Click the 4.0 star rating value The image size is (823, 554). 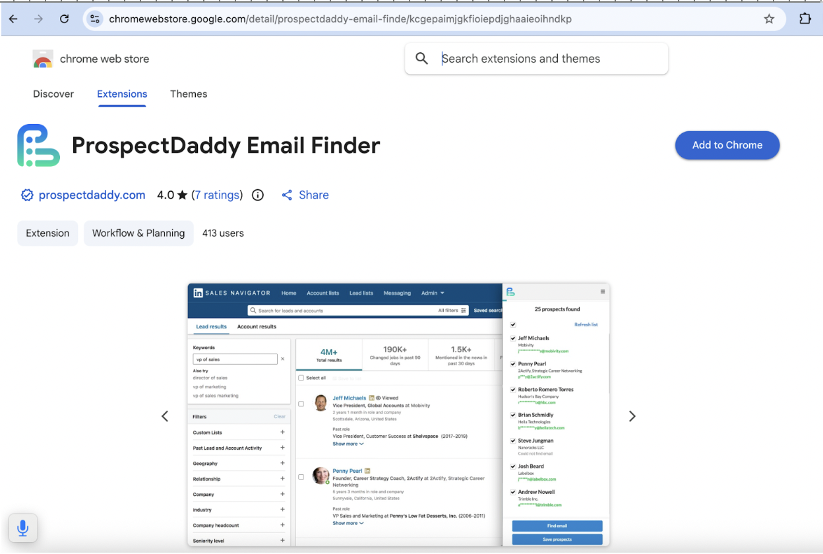click(172, 195)
